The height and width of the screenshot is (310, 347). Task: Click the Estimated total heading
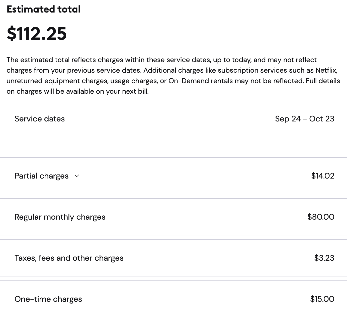(x=44, y=9)
